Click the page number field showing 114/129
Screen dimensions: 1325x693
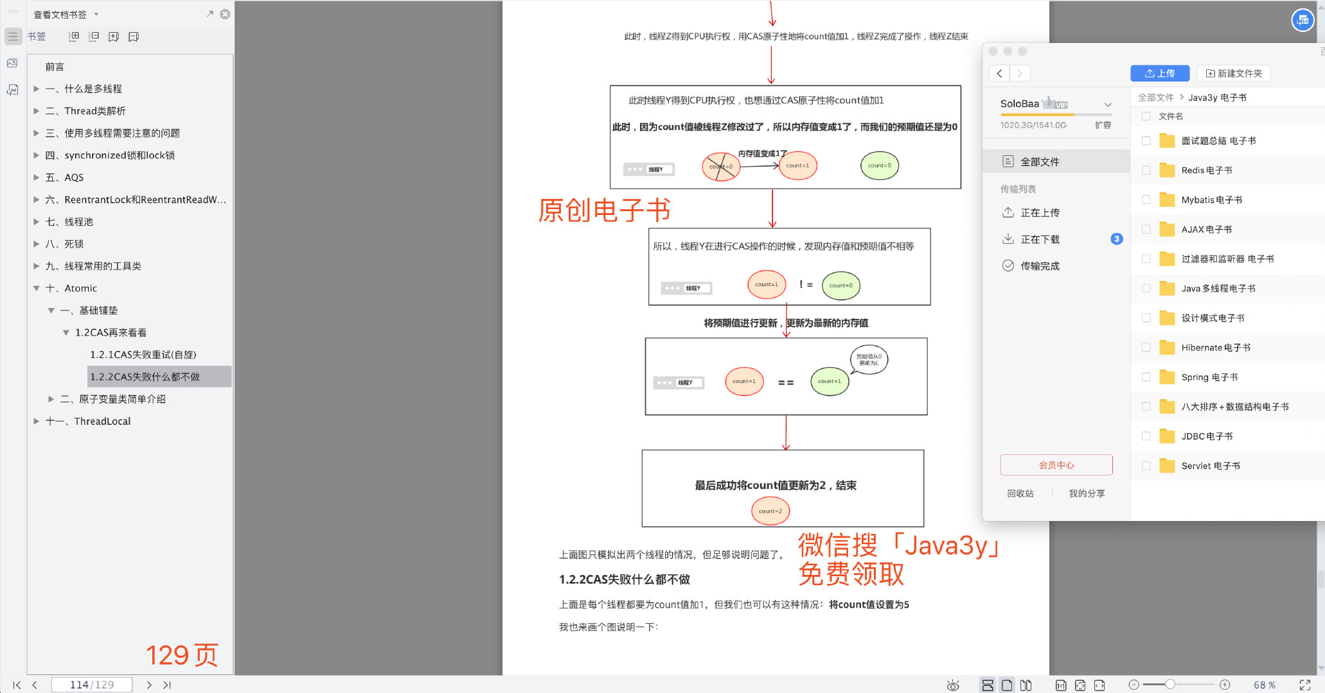coord(92,685)
